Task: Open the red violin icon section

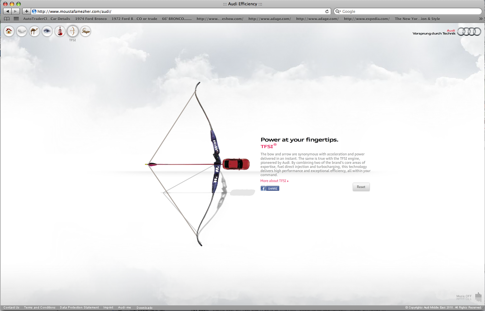Action: tap(60, 31)
